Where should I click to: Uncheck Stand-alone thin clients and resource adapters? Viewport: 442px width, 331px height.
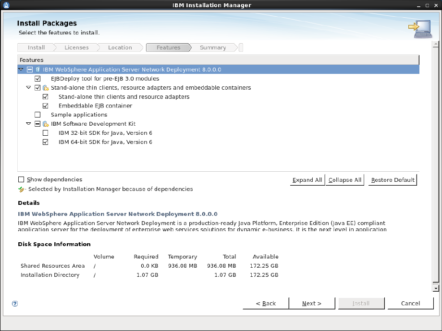point(45,97)
